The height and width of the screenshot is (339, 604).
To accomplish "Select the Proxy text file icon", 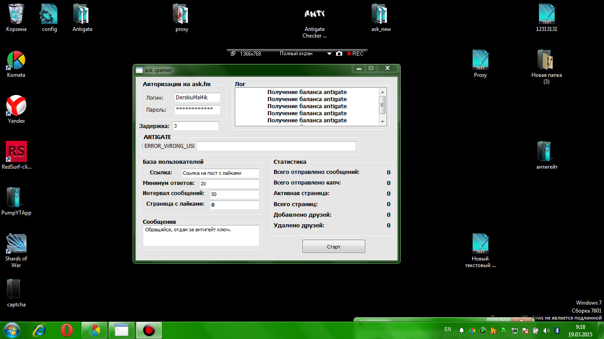I will 480,64.
